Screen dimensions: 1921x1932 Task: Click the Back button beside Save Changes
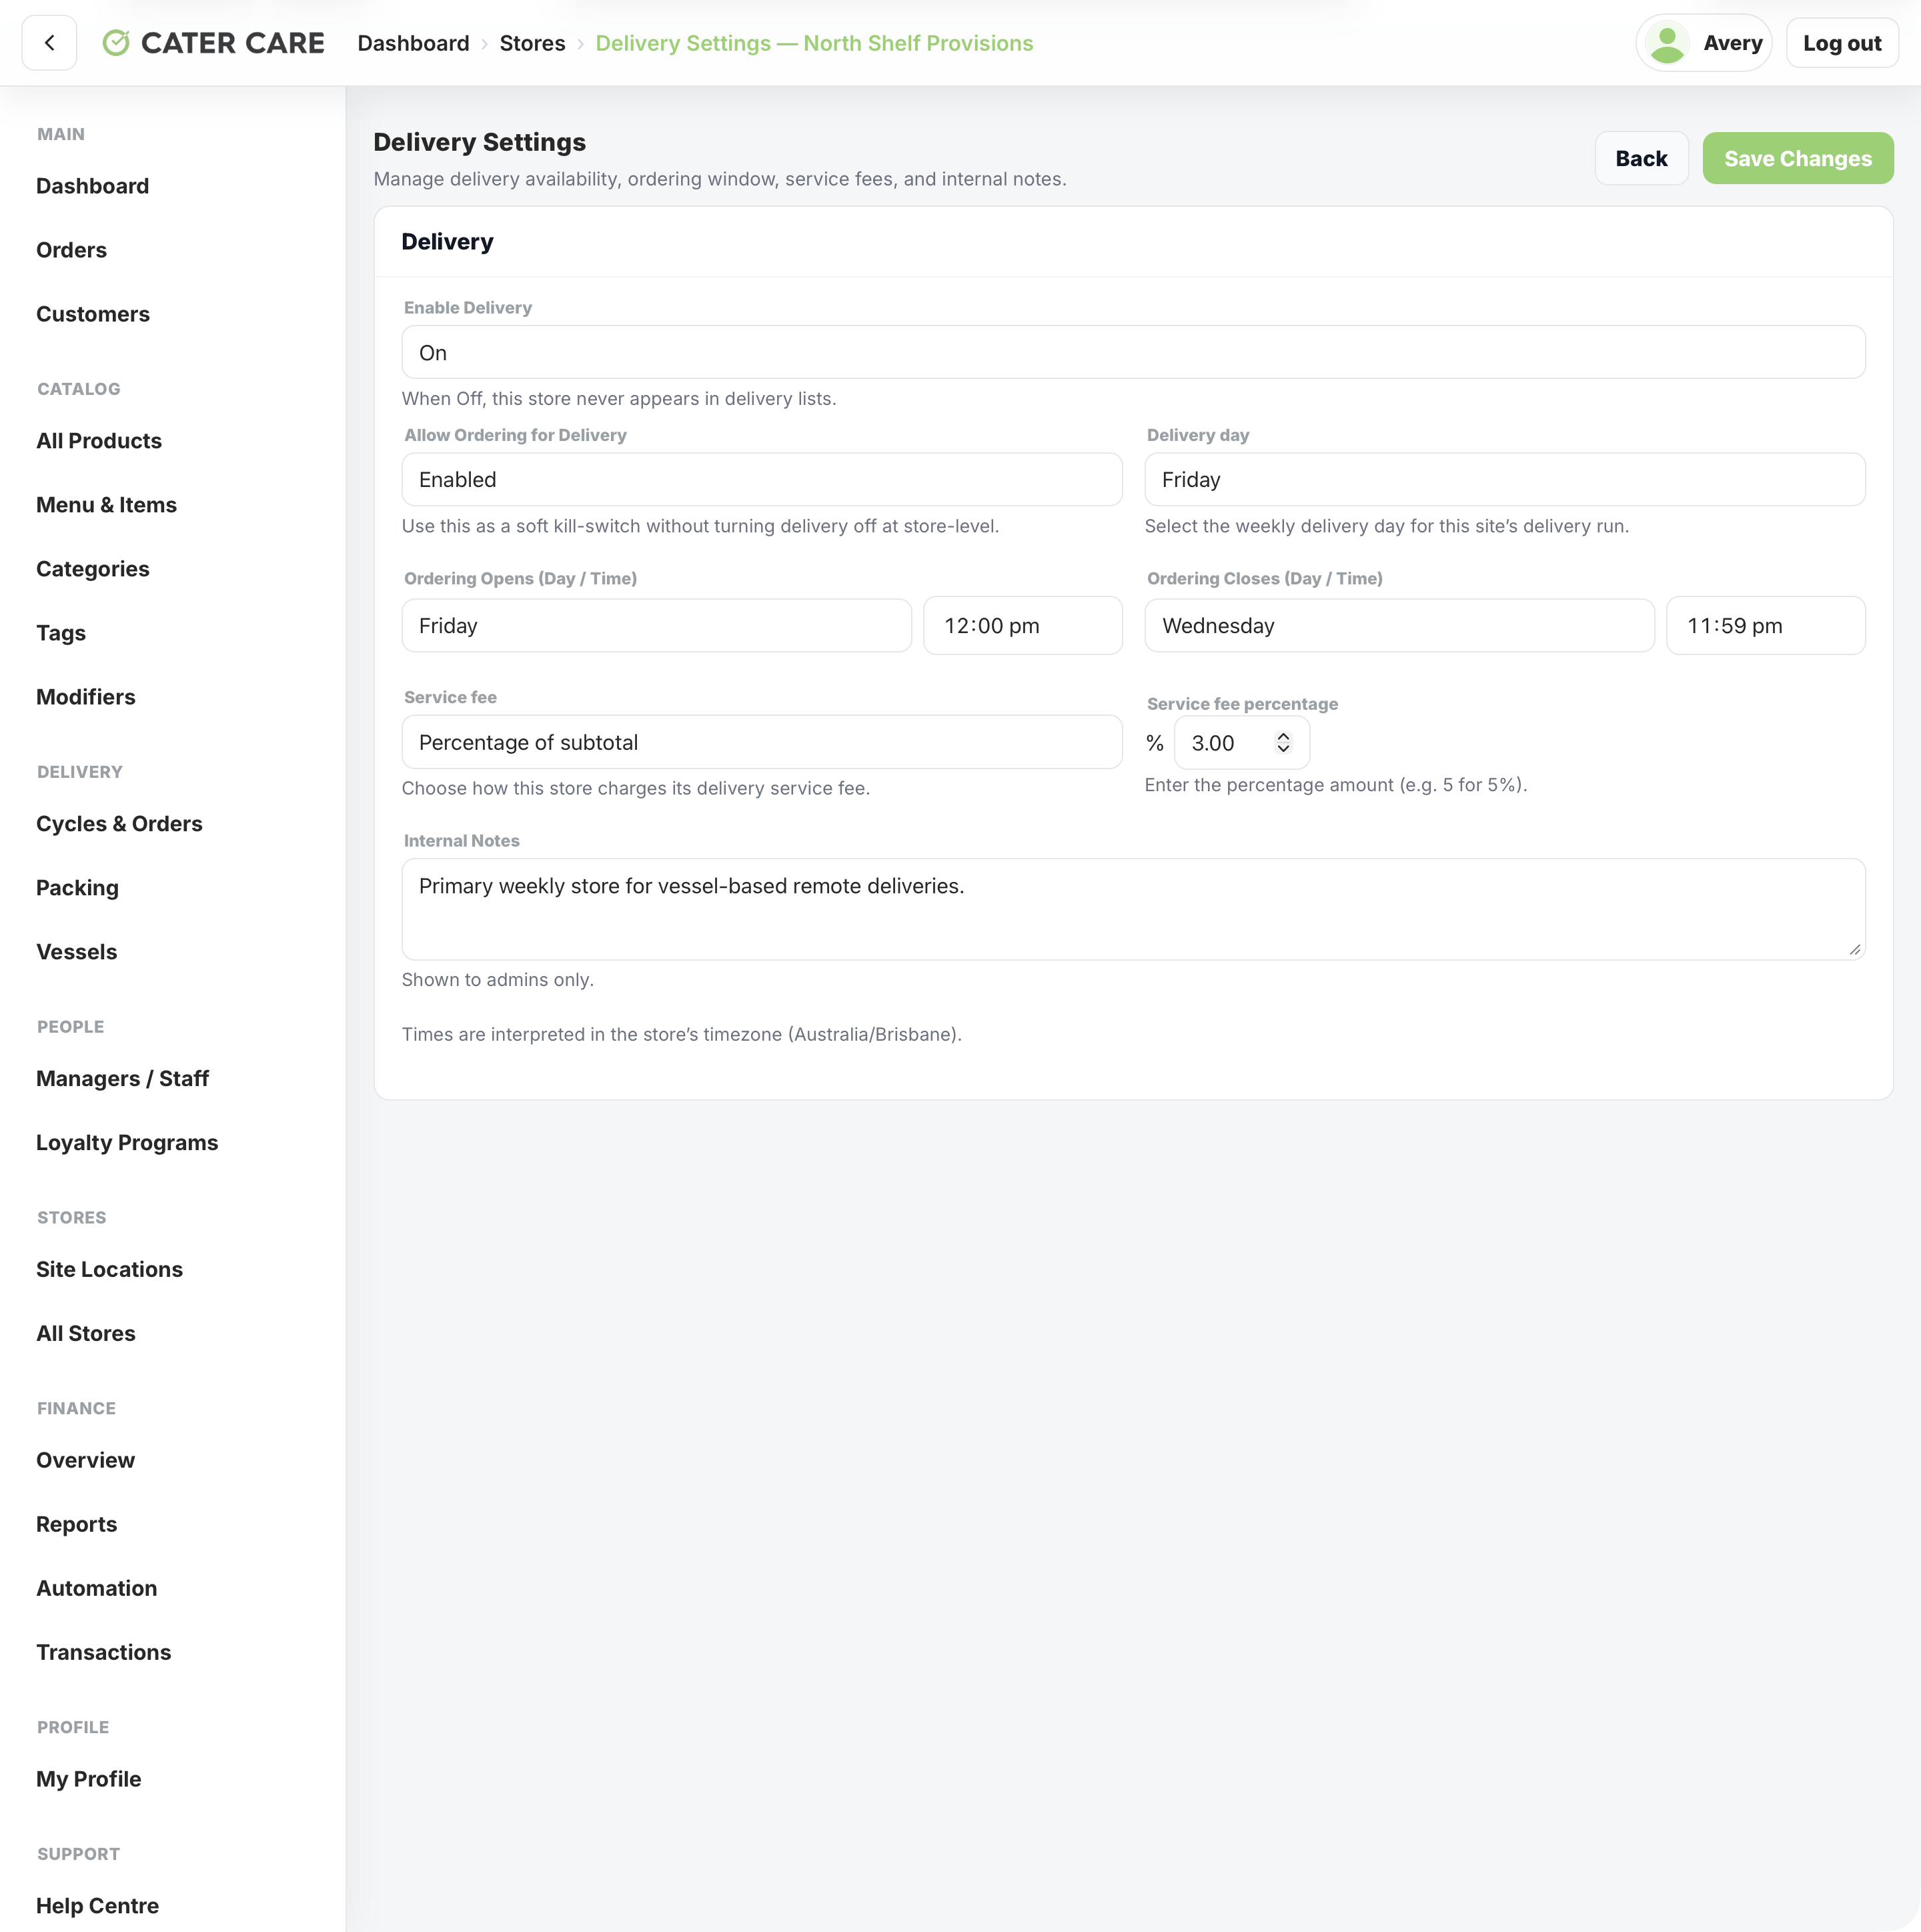[1641, 158]
